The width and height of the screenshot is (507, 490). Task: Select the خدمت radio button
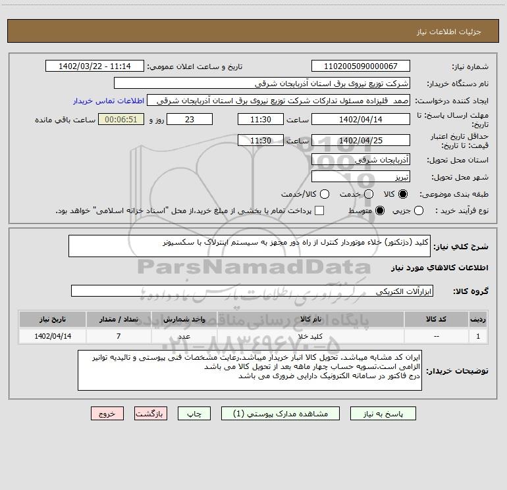coord(369,194)
